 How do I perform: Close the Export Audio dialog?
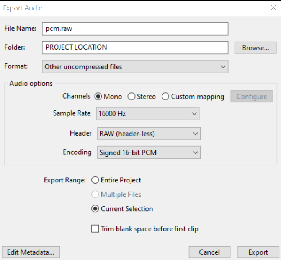273,8
